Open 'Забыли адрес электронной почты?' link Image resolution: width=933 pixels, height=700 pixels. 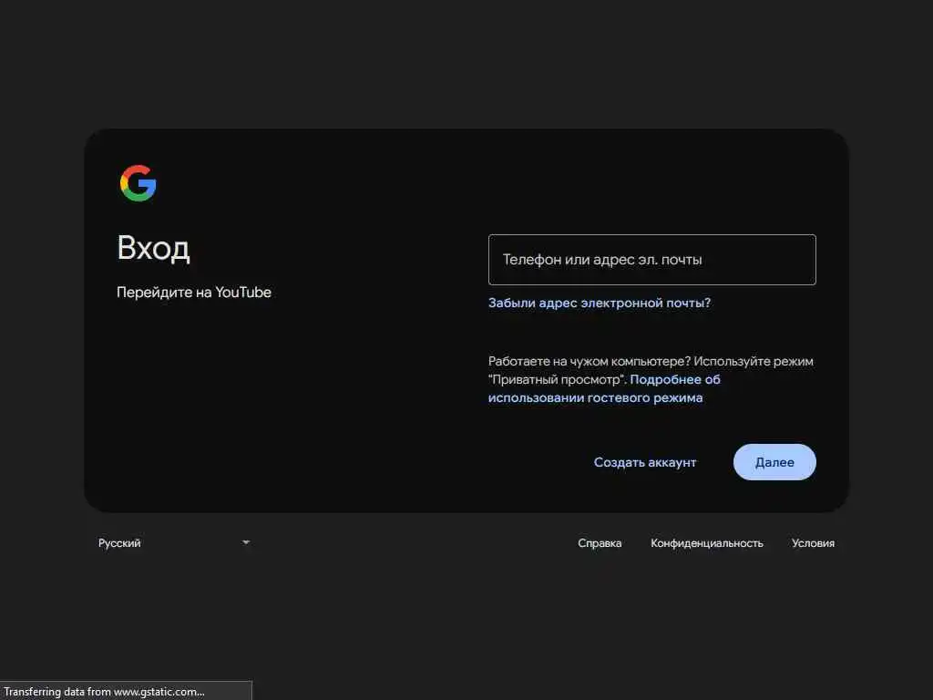600,303
